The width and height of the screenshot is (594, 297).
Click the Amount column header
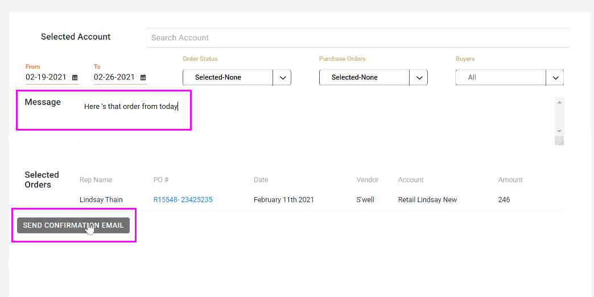click(x=510, y=180)
